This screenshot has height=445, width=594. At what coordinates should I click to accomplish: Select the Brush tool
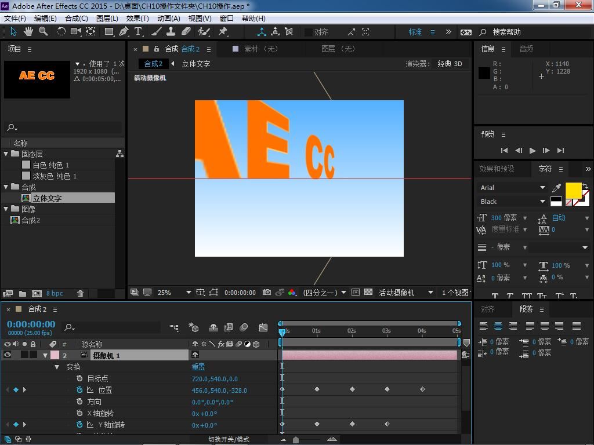pos(157,32)
